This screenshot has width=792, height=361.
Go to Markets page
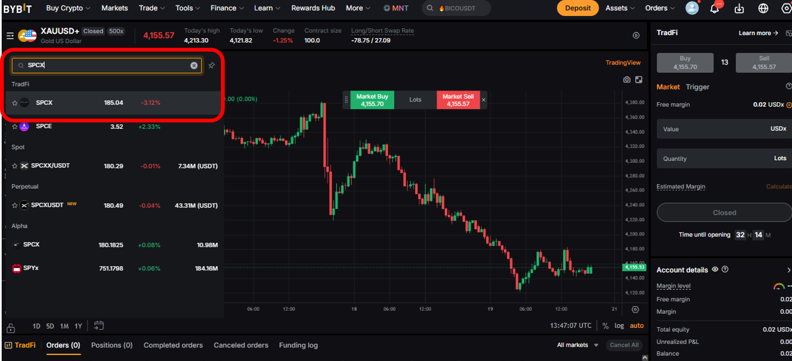click(x=114, y=8)
